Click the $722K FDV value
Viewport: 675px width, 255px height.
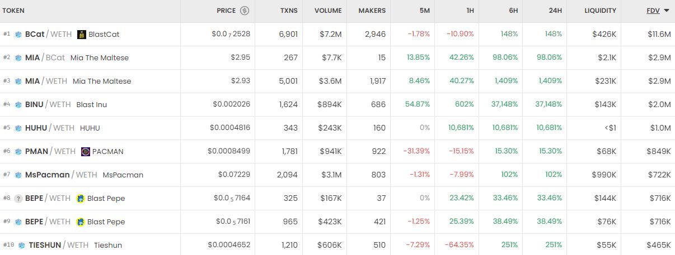tap(659, 175)
